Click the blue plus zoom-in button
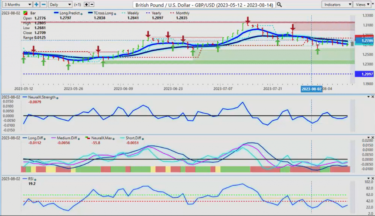The width and height of the screenshot is (375, 216). coord(36,4)
